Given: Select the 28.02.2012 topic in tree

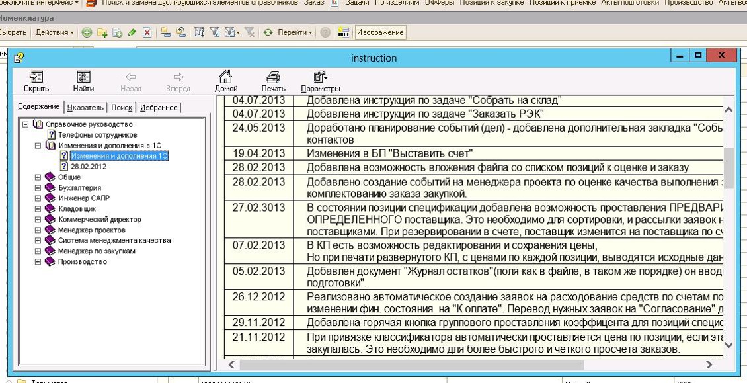Looking at the screenshot, I should tap(89, 167).
